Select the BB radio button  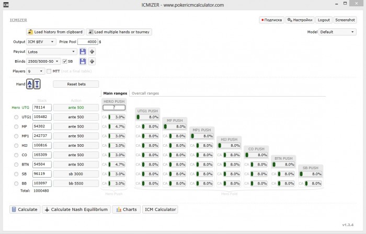point(16,183)
